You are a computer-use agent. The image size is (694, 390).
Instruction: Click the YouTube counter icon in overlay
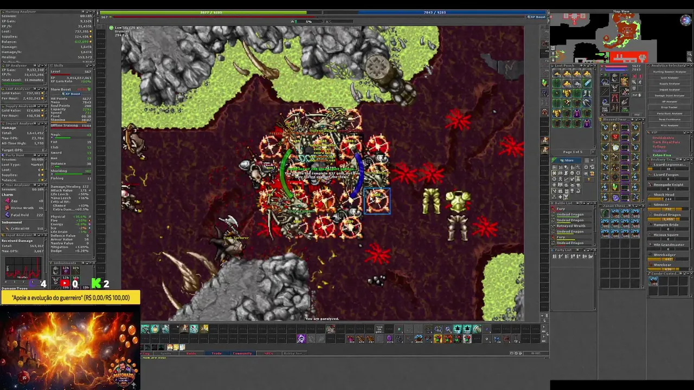65,283
